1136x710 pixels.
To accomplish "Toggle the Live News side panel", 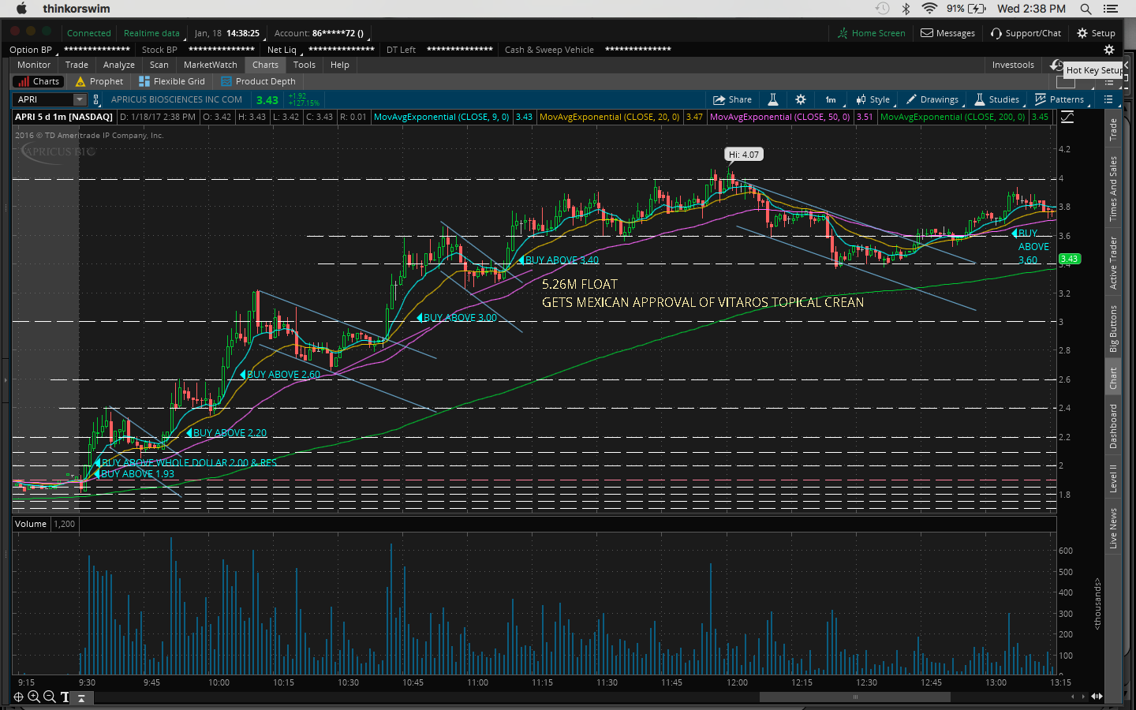I will [1113, 528].
